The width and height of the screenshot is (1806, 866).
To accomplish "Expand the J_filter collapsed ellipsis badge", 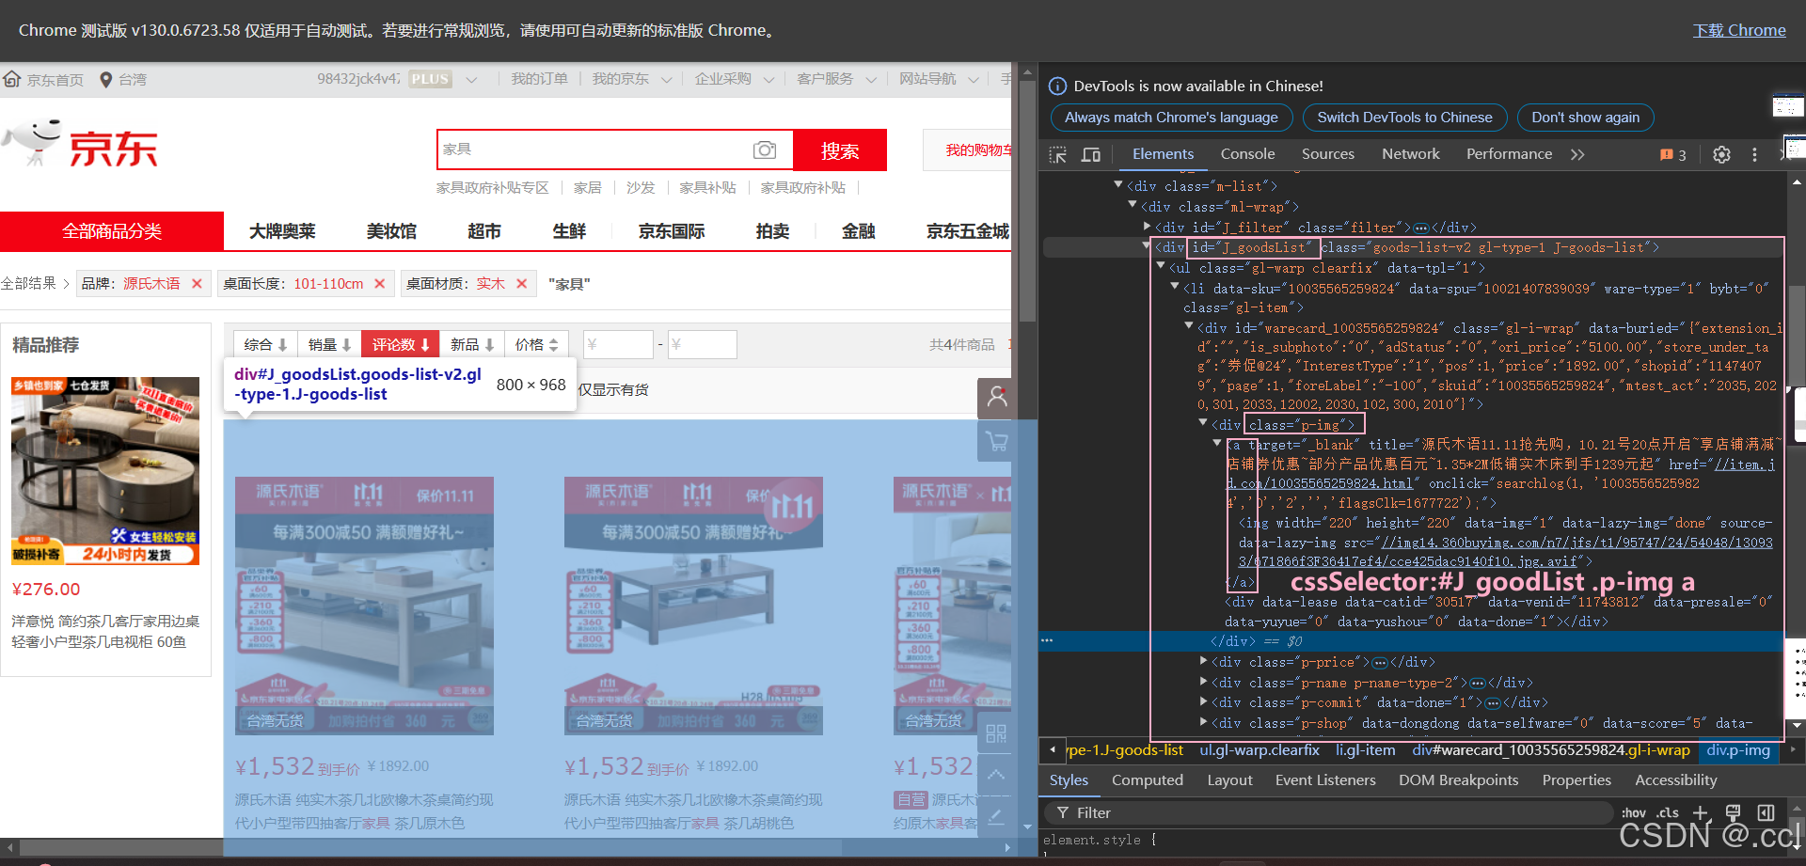I will pyautogui.click(x=1421, y=228).
